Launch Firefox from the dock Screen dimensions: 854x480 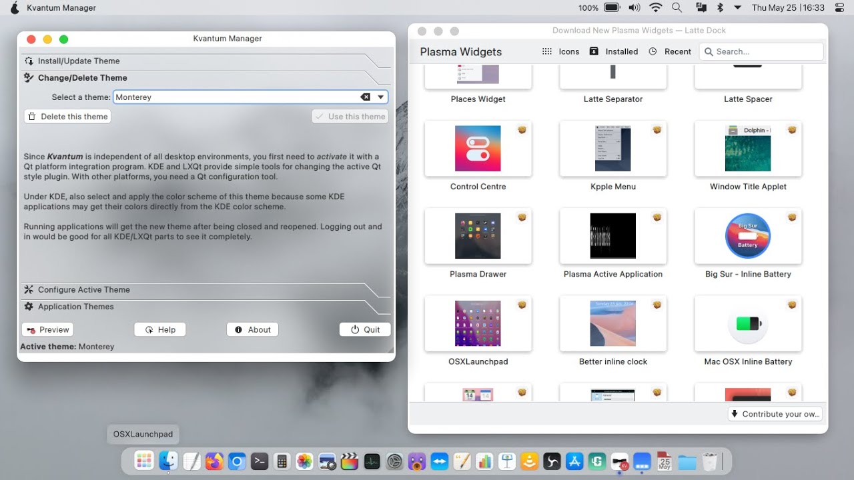coord(214,461)
